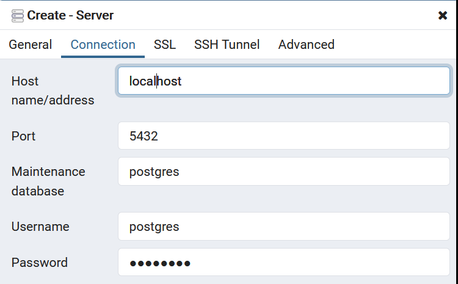Click into the Port field showing 5432
This screenshot has height=284, width=458.
tap(284, 136)
